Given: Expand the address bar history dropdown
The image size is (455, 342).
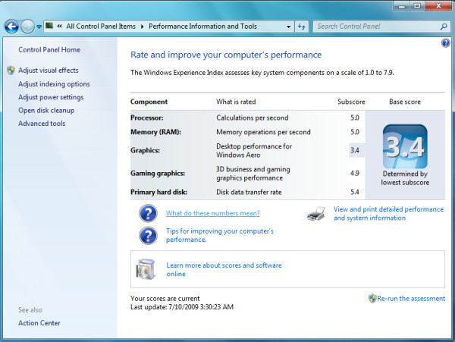Looking at the screenshot, I should click(288, 27).
